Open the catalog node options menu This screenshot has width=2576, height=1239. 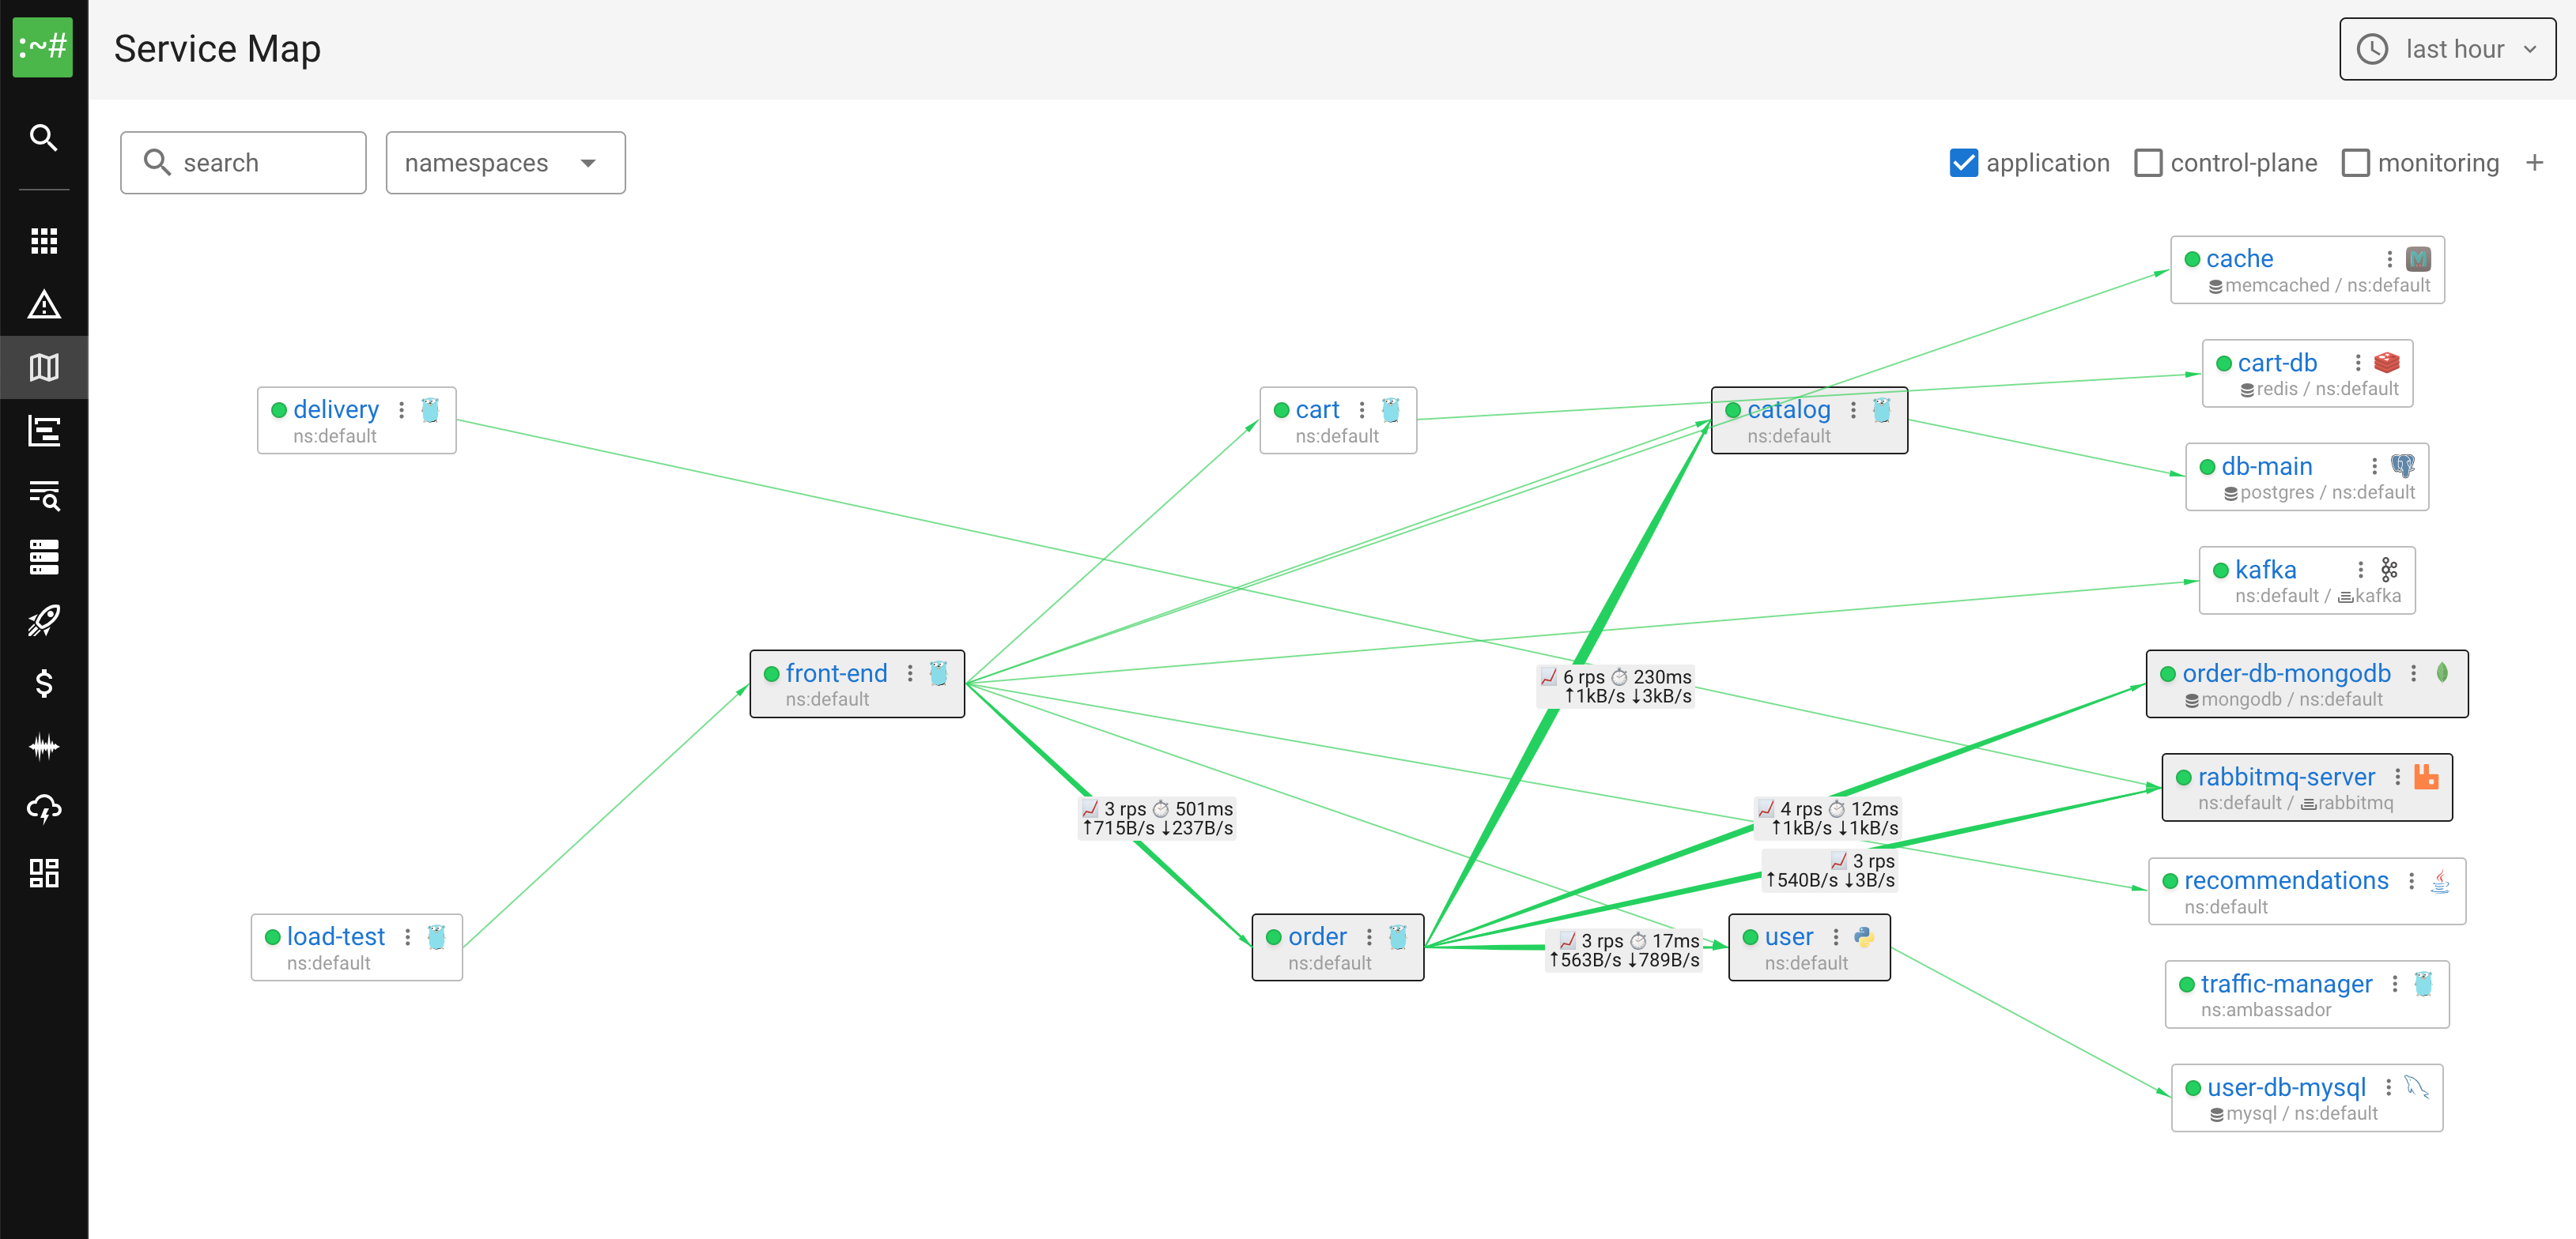click(x=1855, y=409)
